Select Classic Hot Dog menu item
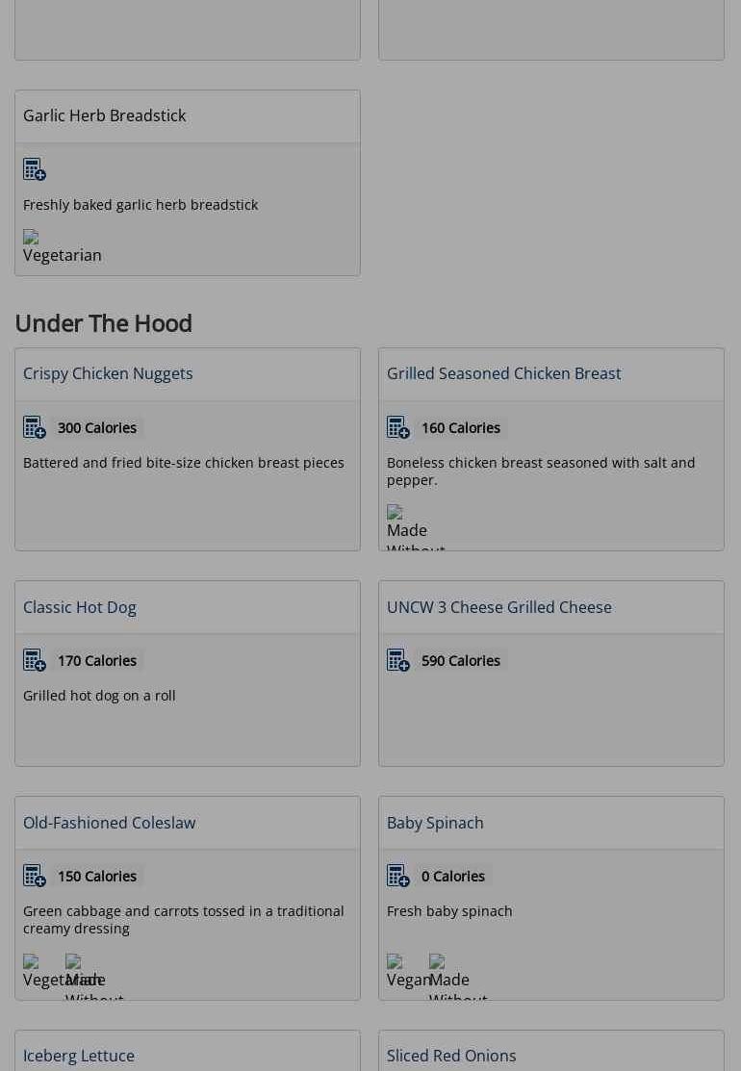 tap(80, 607)
